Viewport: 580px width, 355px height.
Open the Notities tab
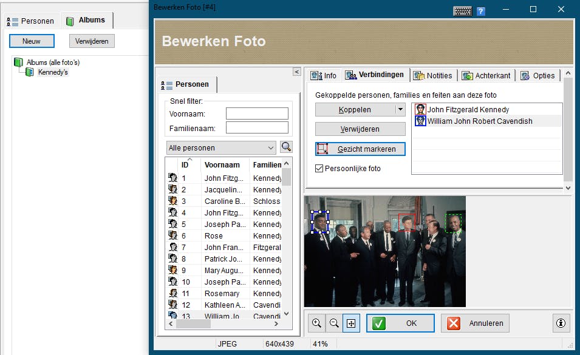pyautogui.click(x=433, y=75)
